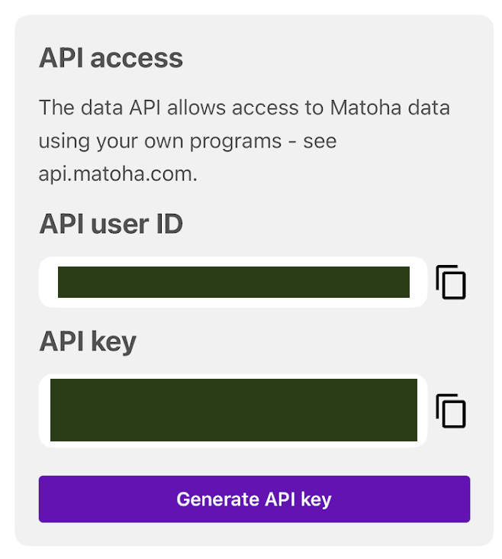Open the api.matoha.com link
Screen dimensions: 502x559
(x=117, y=173)
